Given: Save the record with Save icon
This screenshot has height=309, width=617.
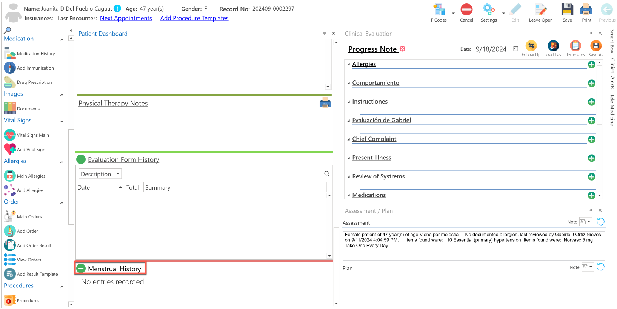Looking at the screenshot, I should (x=567, y=10).
